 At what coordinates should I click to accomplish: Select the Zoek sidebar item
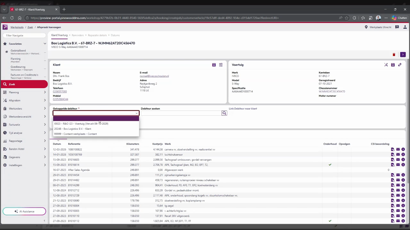tap(24, 84)
